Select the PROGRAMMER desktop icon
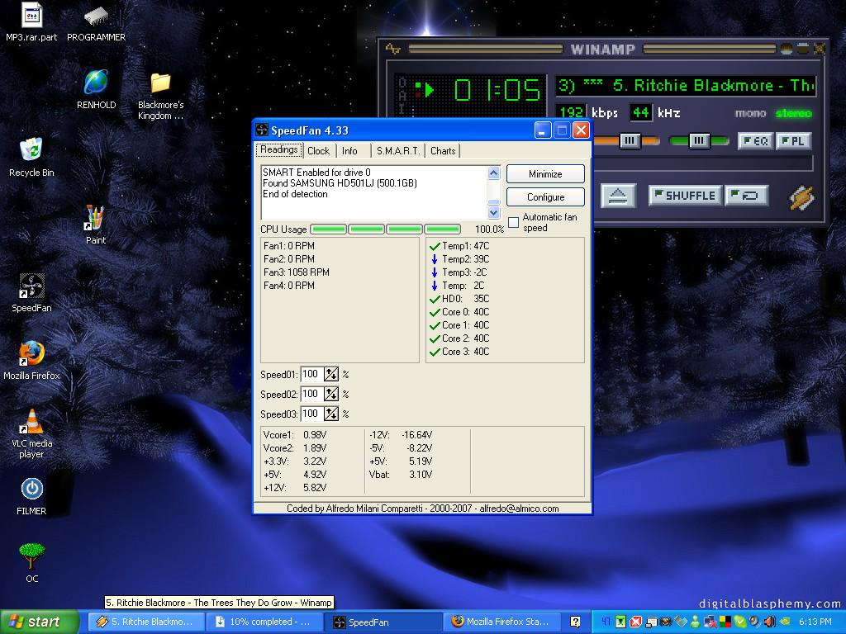Screen dimensions: 846x634 pyautogui.click(x=96, y=22)
